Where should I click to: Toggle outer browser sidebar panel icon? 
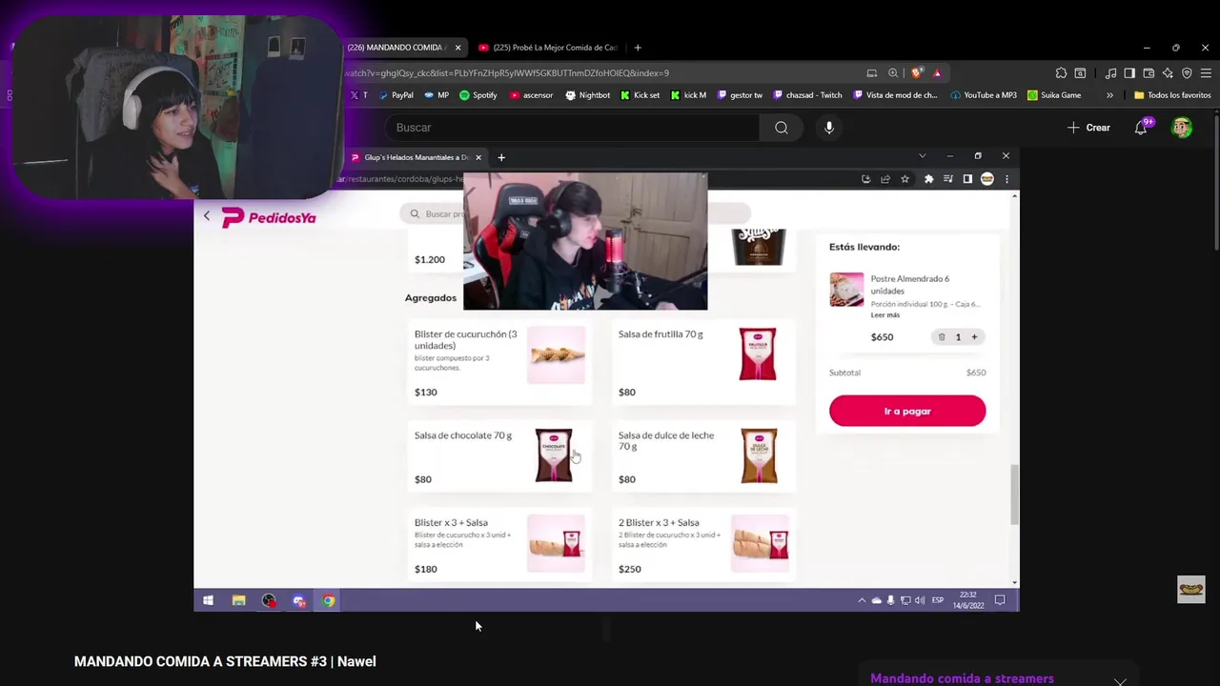pyautogui.click(x=1129, y=73)
